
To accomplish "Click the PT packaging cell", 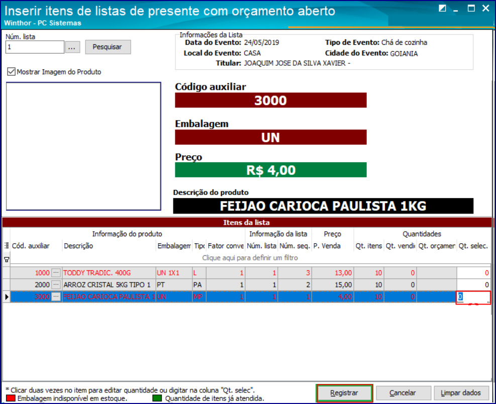I will pyautogui.click(x=174, y=285).
